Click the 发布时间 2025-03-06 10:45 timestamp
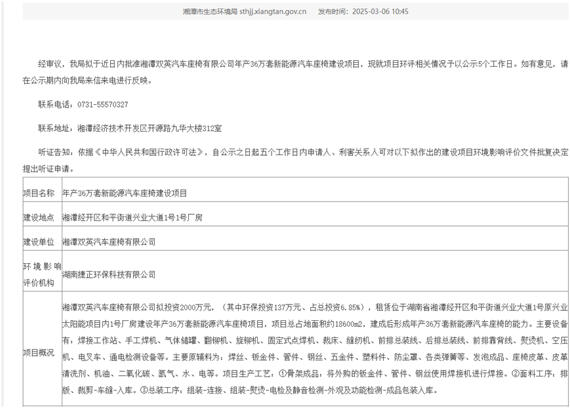 coord(363,12)
